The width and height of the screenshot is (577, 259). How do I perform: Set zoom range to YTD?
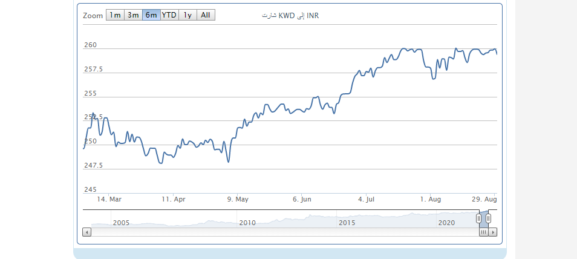(x=169, y=15)
